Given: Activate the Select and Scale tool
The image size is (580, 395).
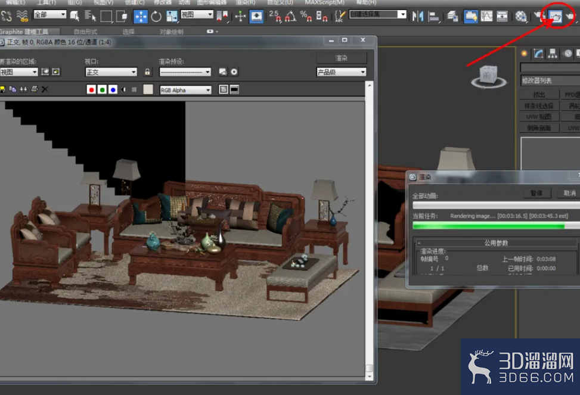Looking at the screenshot, I should [171, 16].
